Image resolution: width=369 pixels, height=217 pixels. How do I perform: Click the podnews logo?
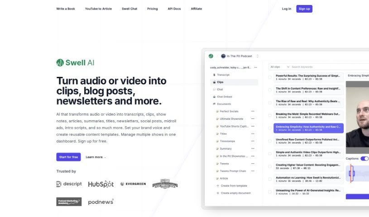click(x=101, y=202)
